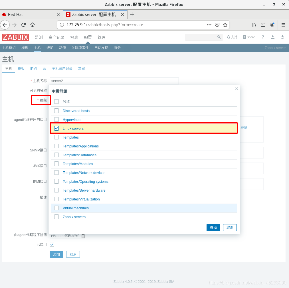Close the Red Hat tab
The height and width of the screenshot is (288, 289).
(58, 15)
